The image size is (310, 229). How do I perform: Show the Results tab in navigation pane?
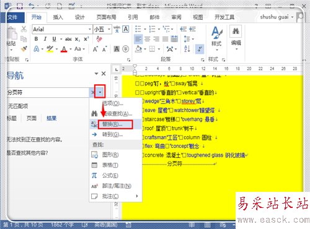[51, 118]
